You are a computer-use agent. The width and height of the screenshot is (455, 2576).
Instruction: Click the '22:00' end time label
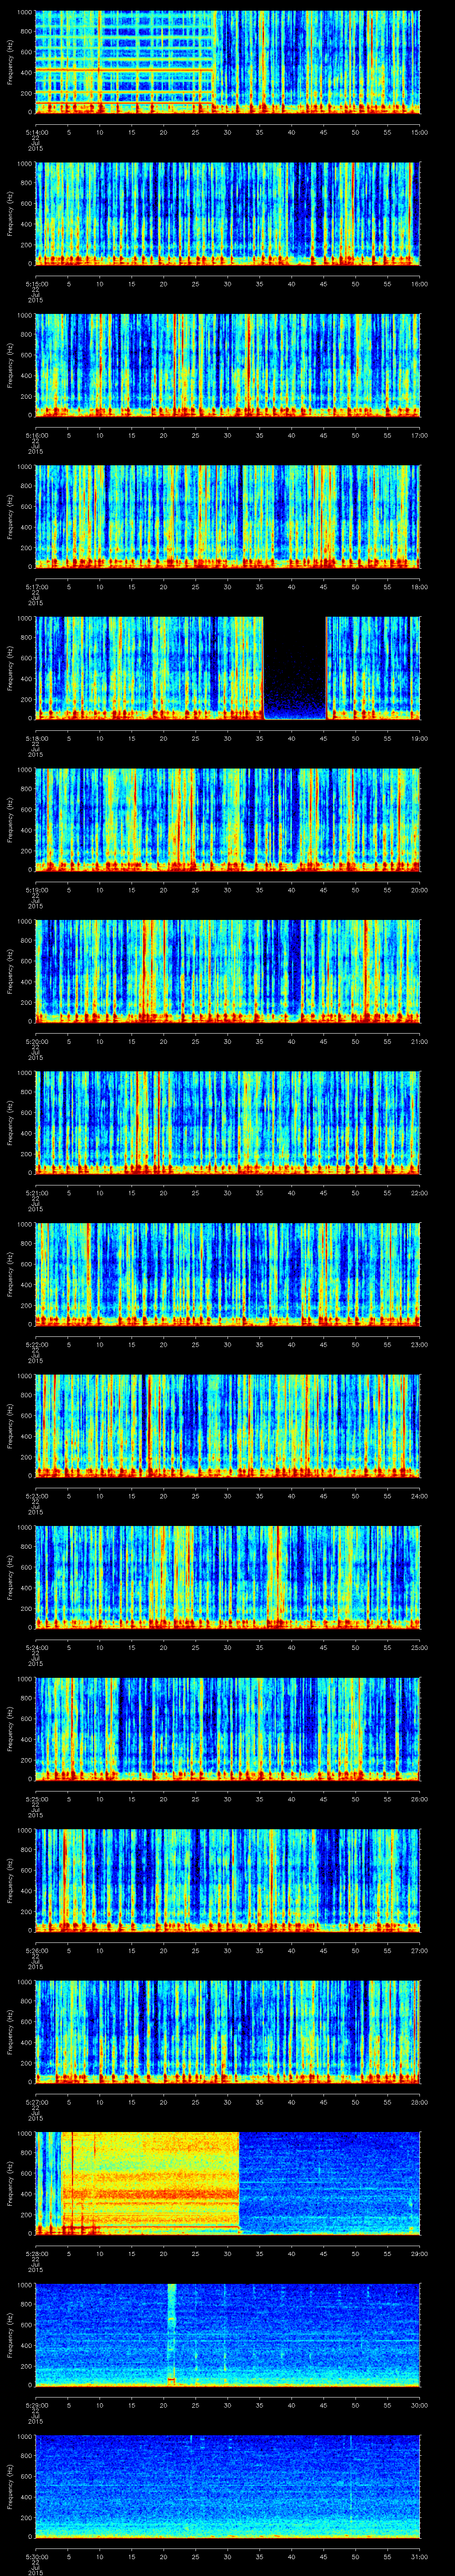pos(419,1193)
